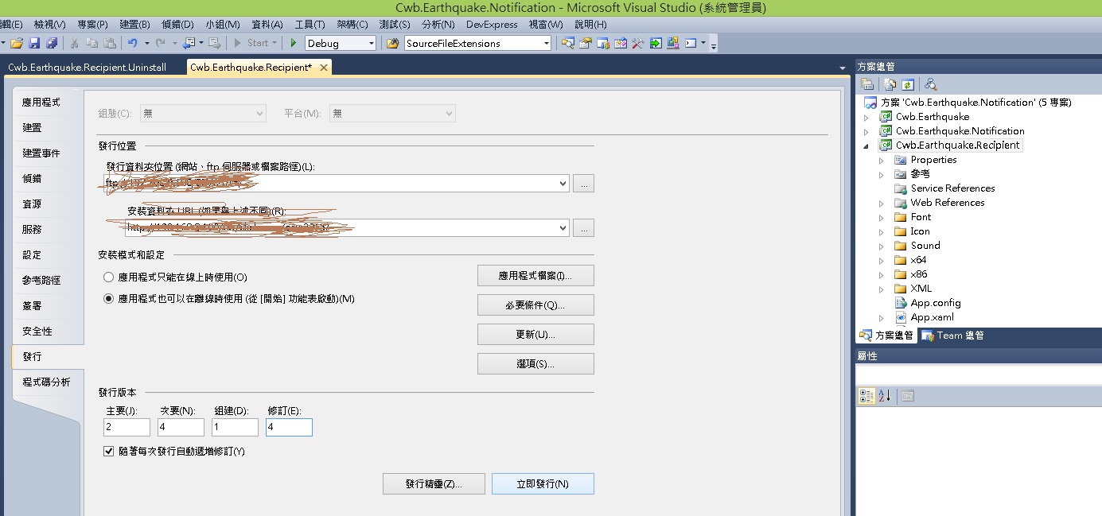Open the Extension Manager toolbar icon
Image resolution: width=1102 pixels, height=516 pixels.
673,43
